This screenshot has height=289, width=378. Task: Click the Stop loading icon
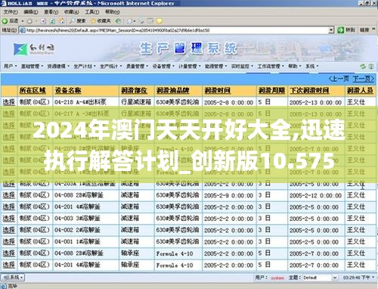(43, 21)
